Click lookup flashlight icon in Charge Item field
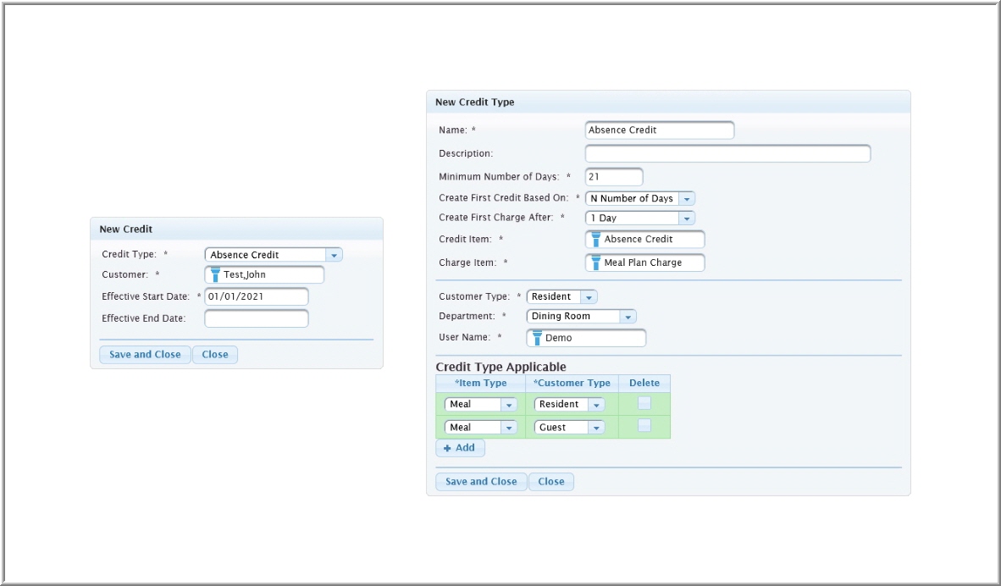The height and width of the screenshot is (586, 1001). tap(595, 263)
